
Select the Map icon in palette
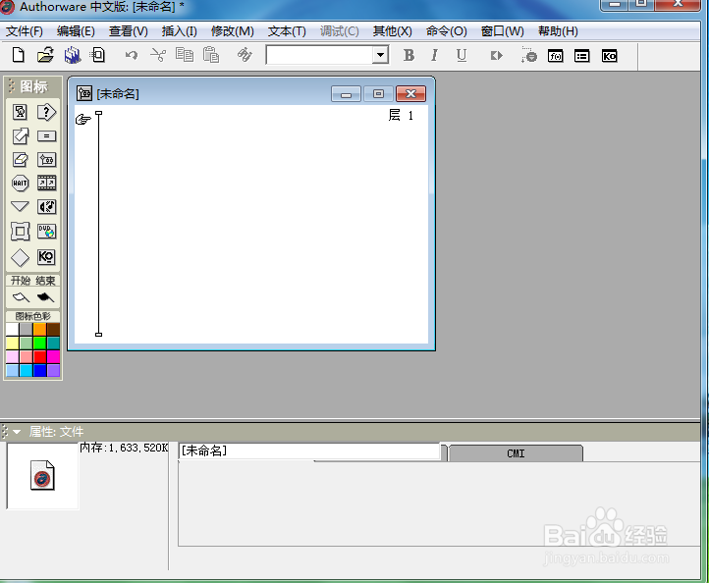click(46, 160)
